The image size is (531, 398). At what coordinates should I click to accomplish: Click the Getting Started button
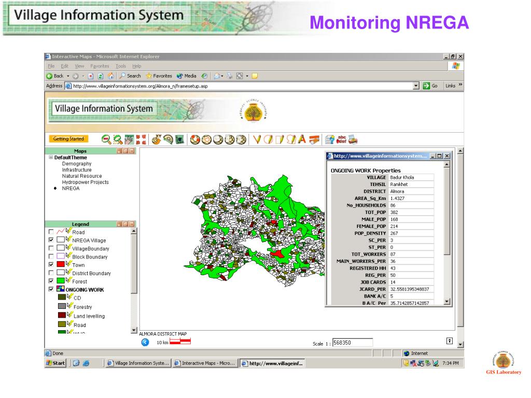68,139
